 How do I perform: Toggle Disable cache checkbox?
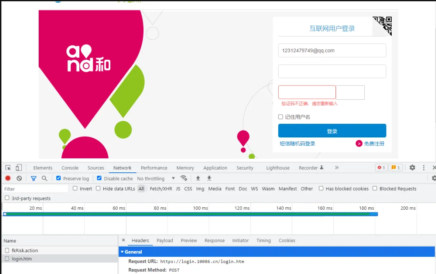click(99, 178)
